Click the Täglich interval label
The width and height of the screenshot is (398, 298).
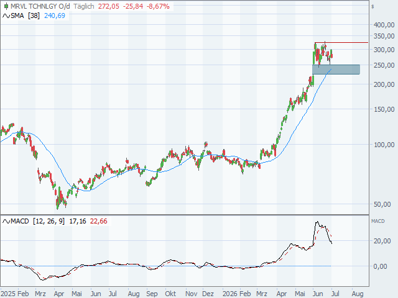[84, 6]
